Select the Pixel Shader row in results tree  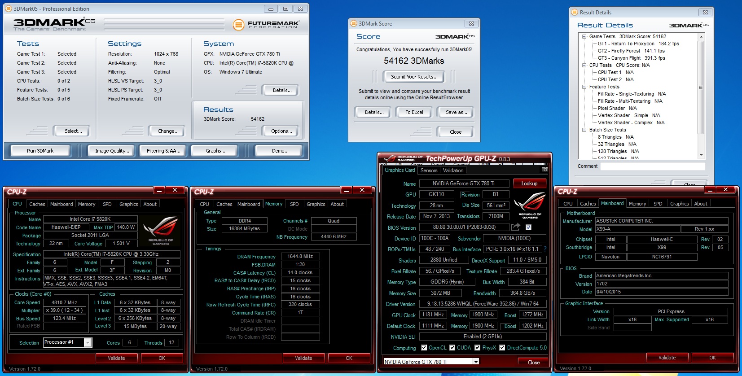tap(617, 108)
